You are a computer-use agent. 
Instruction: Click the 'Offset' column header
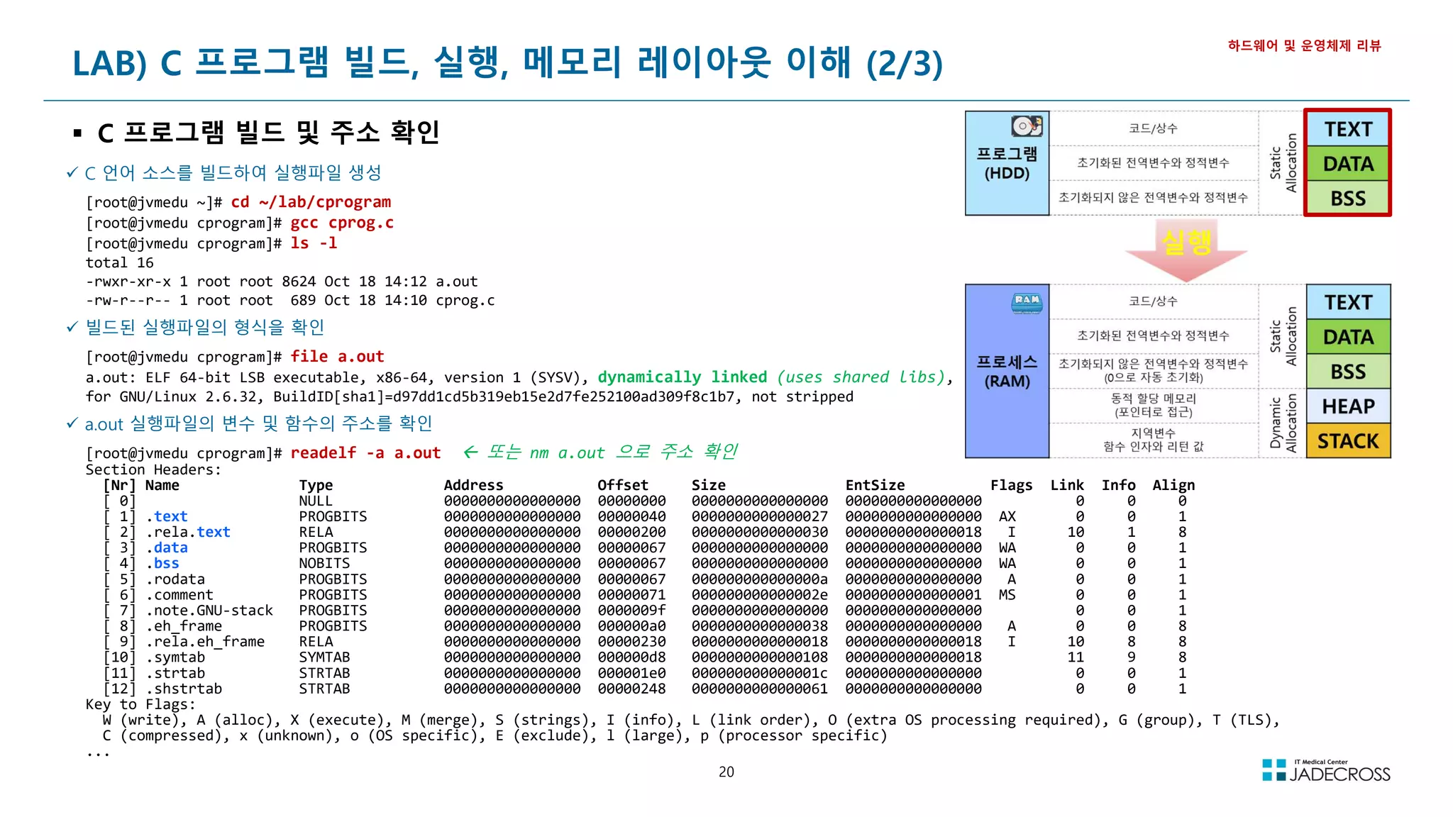click(622, 485)
